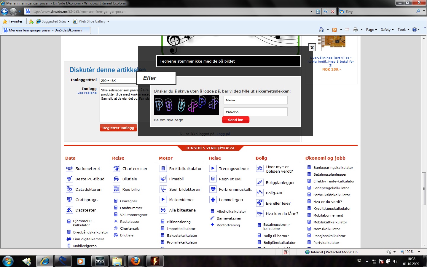Click the IE back navigation arrow
Image resolution: width=427 pixels, height=267 pixels.
point(4,12)
